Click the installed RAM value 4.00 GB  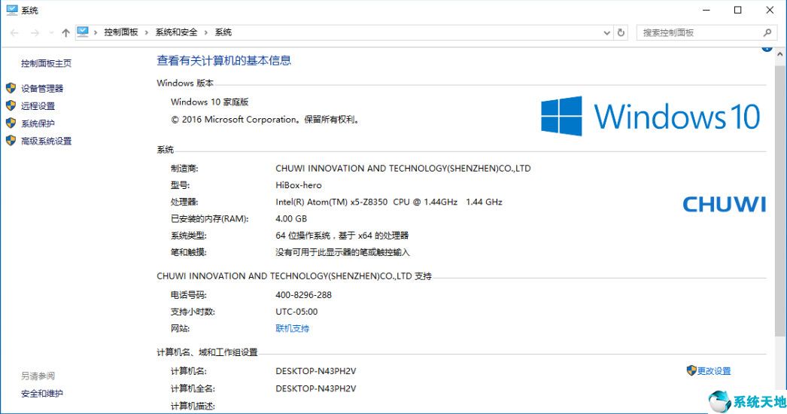pyautogui.click(x=291, y=219)
